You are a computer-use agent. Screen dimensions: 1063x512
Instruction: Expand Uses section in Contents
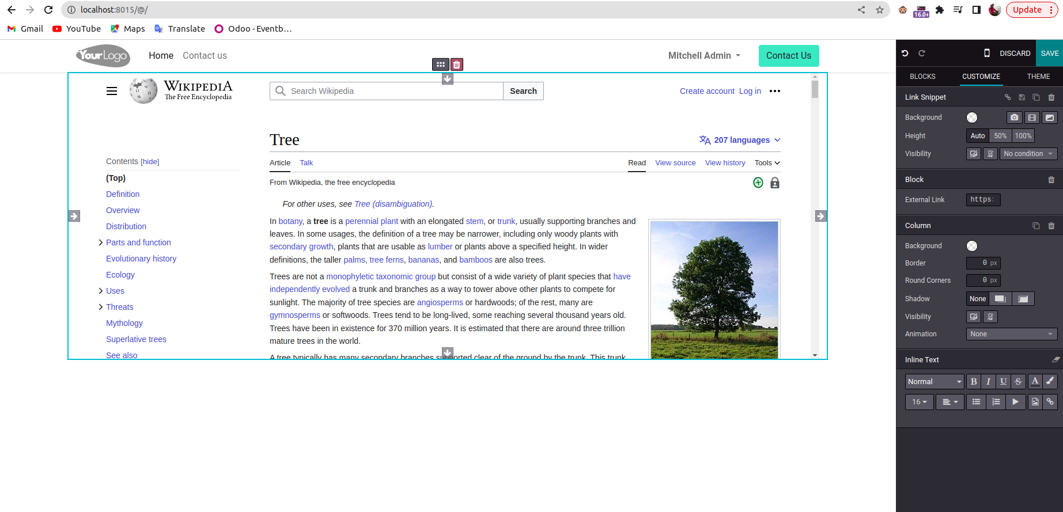pyautogui.click(x=101, y=291)
